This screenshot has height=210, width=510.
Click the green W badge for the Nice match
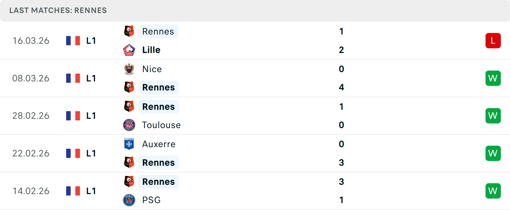click(x=493, y=78)
